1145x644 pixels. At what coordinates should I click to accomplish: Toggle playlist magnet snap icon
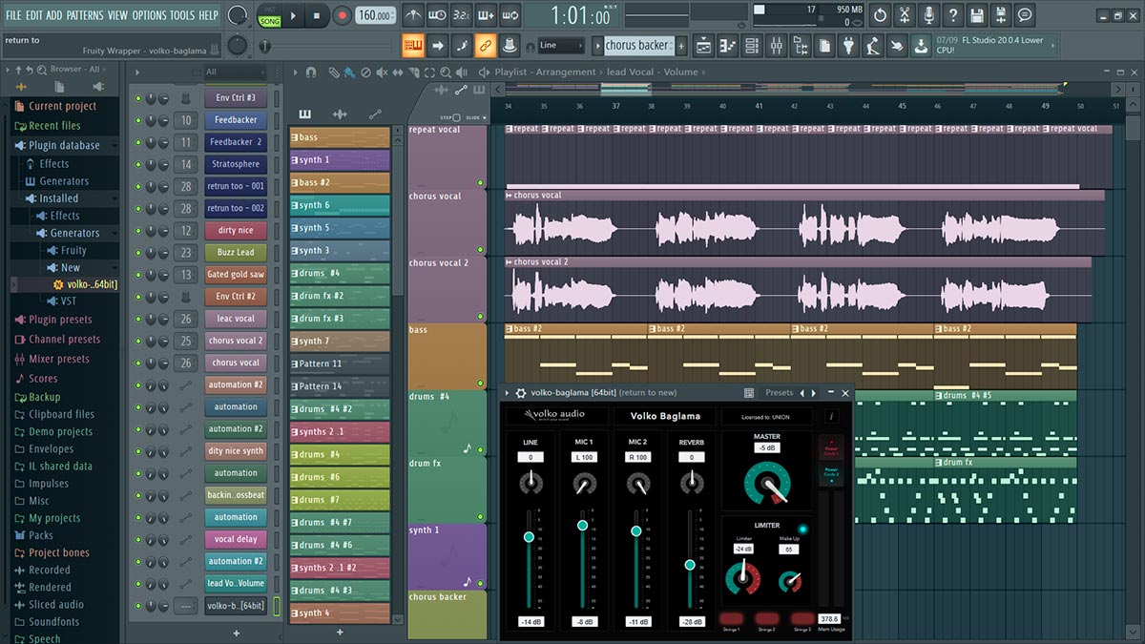(310, 73)
